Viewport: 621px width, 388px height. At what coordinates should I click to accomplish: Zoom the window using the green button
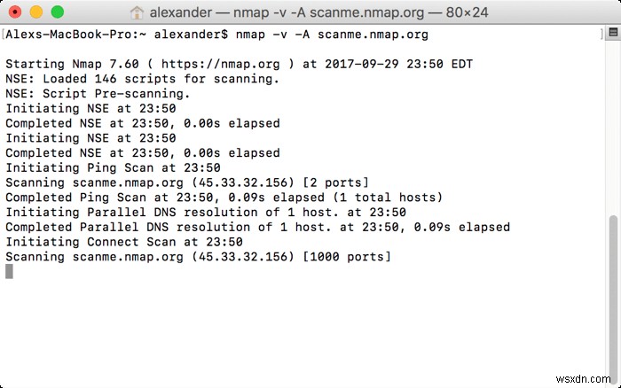[58, 12]
